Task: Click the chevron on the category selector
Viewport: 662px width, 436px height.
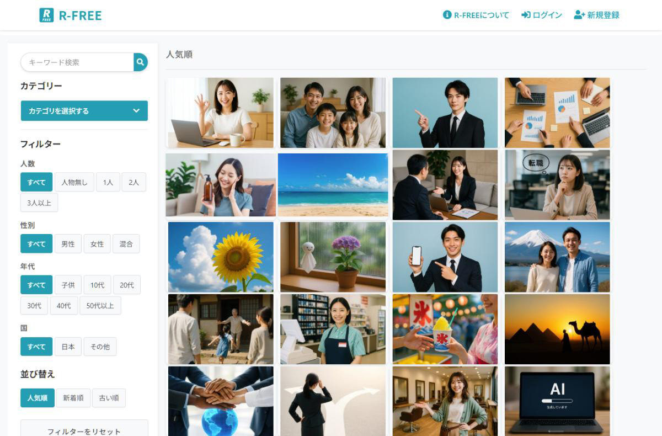Action: [x=136, y=110]
